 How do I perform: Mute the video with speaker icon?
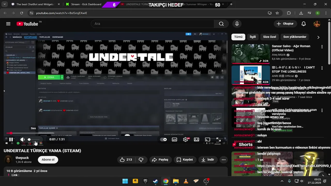click(x=23, y=139)
